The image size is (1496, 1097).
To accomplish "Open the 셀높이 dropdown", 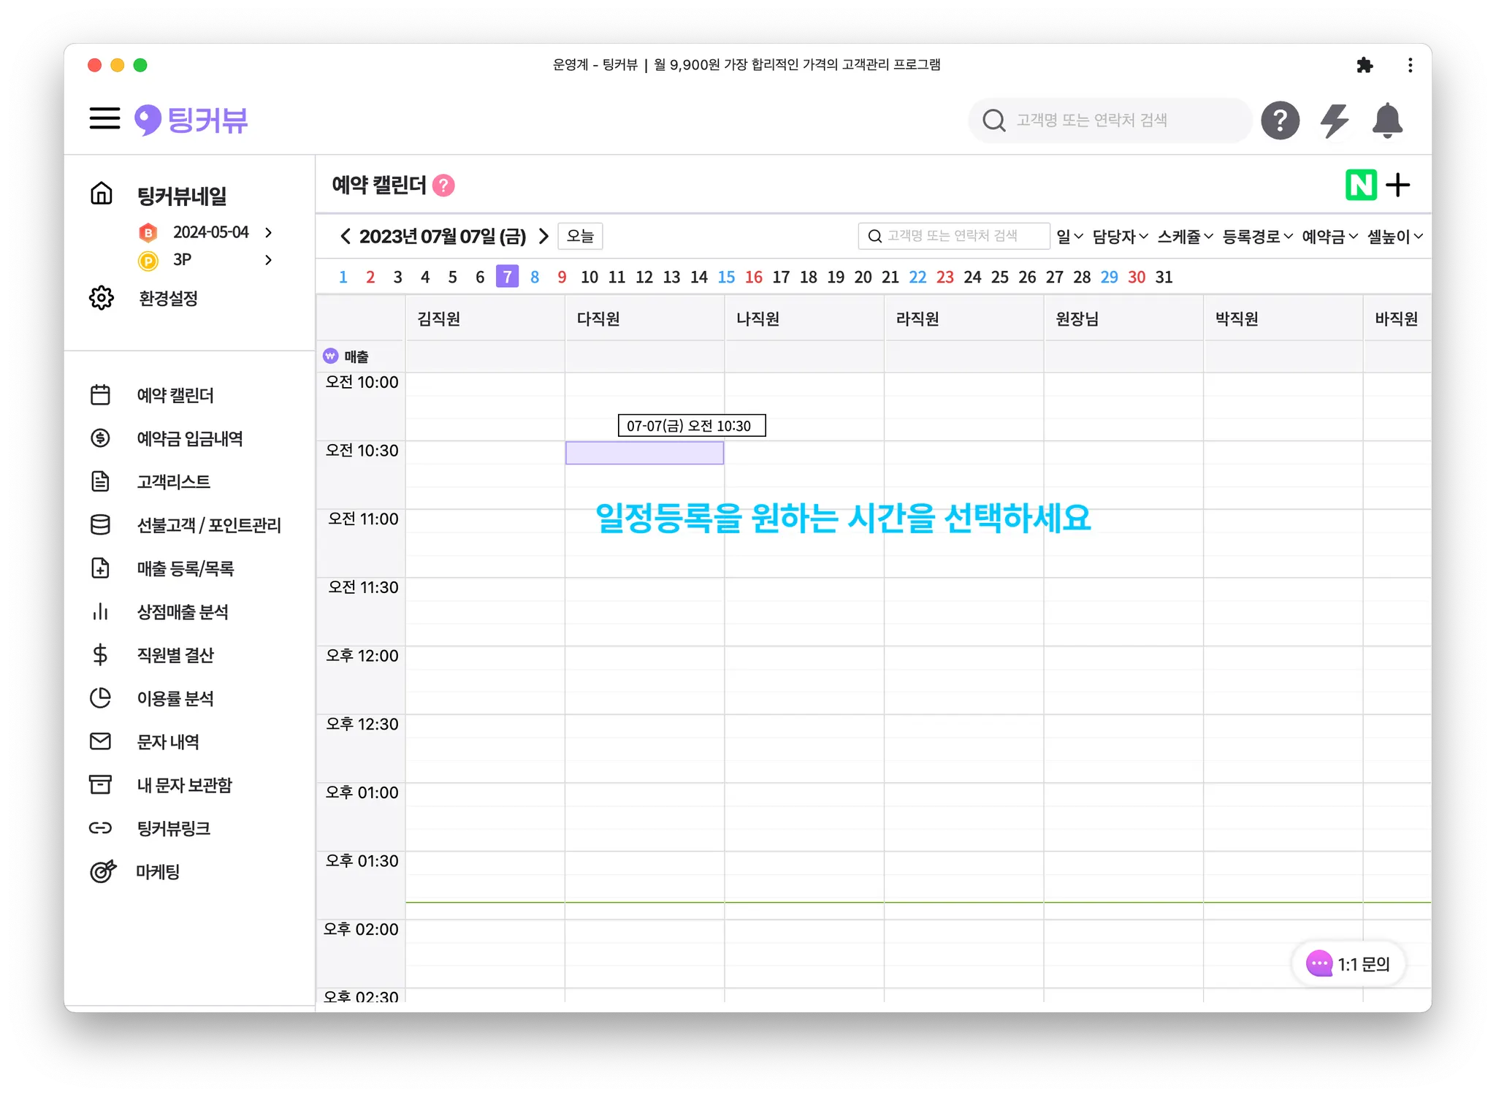I will (1394, 237).
